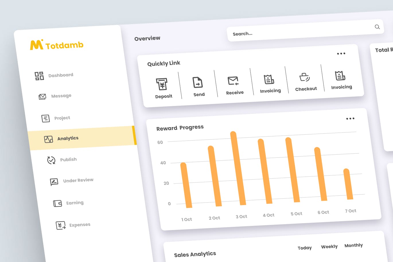Focus the Search input field
The height and width of the screenshot is (262, 393).
point(298,32)
